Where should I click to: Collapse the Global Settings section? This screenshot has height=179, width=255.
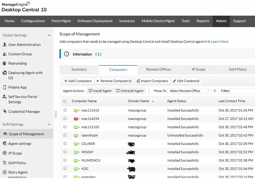click(x=49, y=35)
